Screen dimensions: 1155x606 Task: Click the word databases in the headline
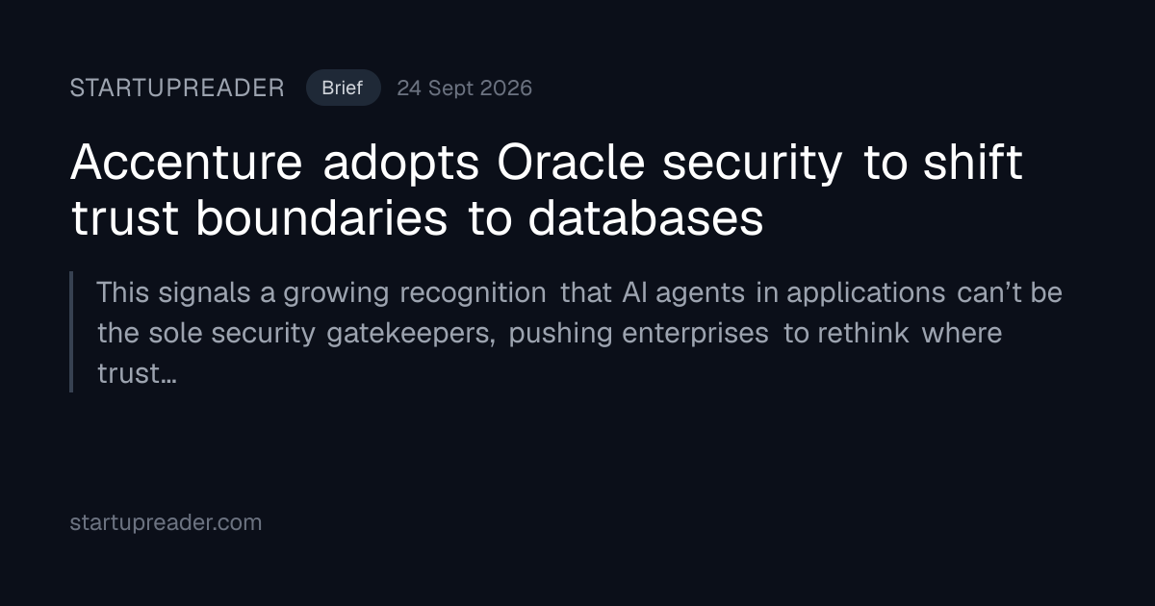pyautogui.click(x=645, y=218)
